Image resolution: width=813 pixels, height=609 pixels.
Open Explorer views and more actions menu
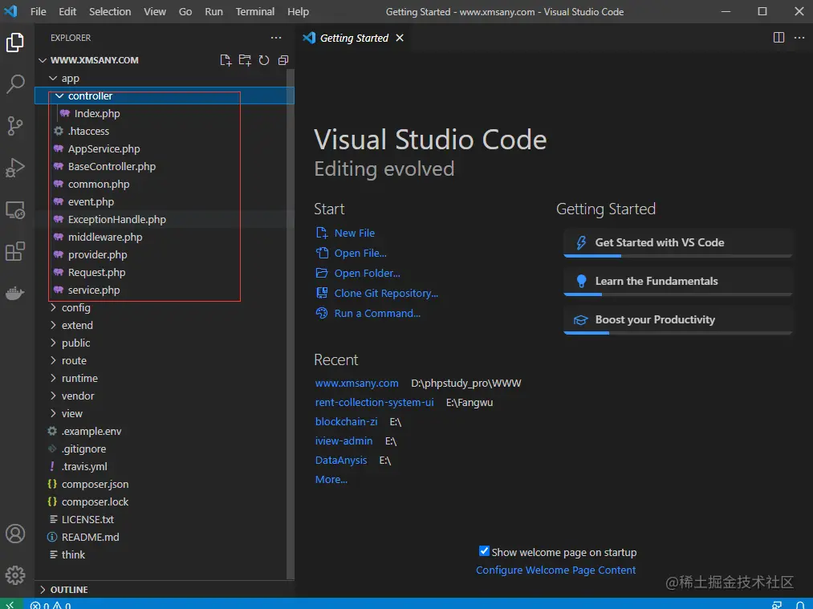[276, 38]
